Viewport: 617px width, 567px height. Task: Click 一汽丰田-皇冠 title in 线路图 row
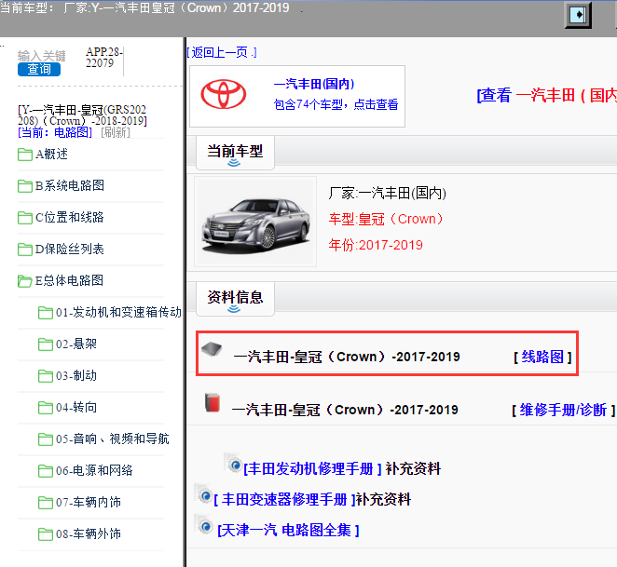point(347,357)
